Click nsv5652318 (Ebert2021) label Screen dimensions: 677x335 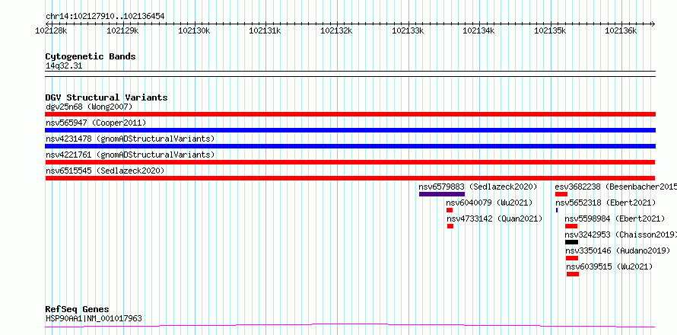pyautogui.click(x=605, y=203)
